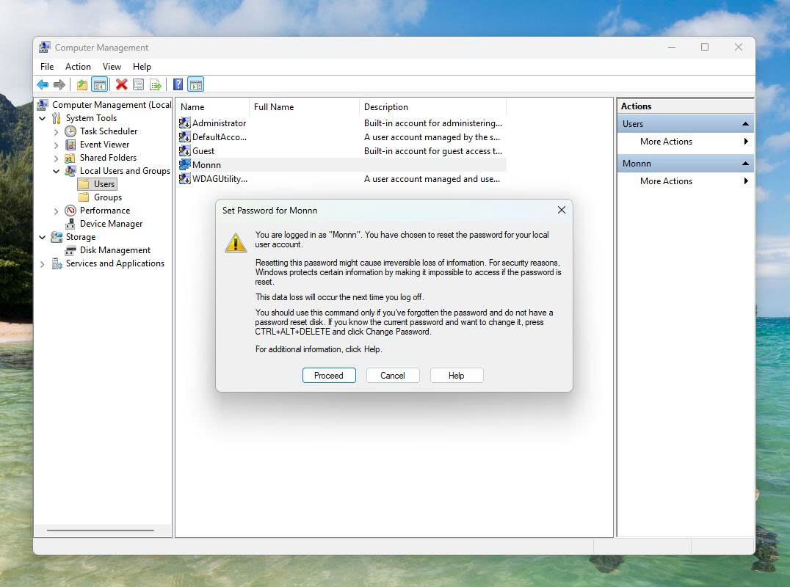Collapse Local Users and Groups node
Screen dimensions: 790x587
click(x=56, y=171)
